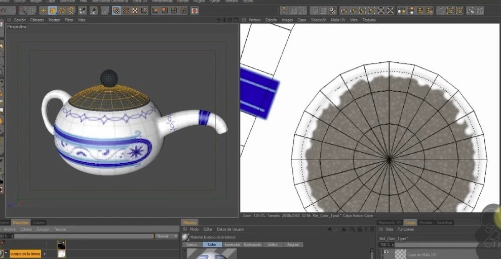
Task: Click the red sphere render icon
Action: click(195, 11)
